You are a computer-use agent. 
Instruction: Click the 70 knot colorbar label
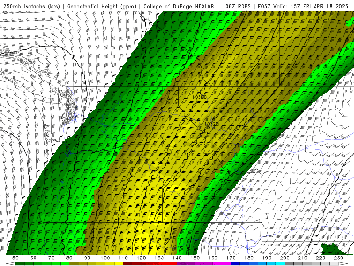(51, 258)
